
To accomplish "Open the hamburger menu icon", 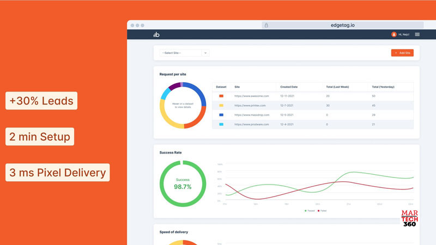I will (417, 34).
